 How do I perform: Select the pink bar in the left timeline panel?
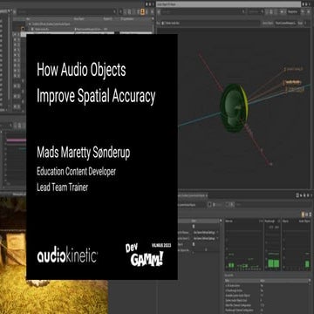(x=17, y=140)
